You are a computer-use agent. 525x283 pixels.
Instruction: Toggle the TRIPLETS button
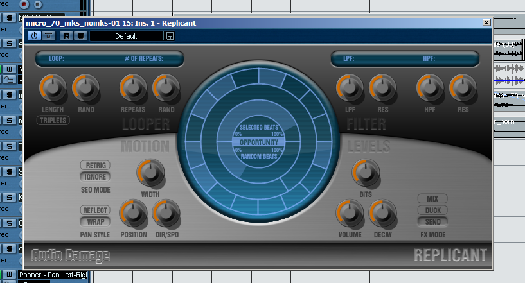tap(53, 121)
